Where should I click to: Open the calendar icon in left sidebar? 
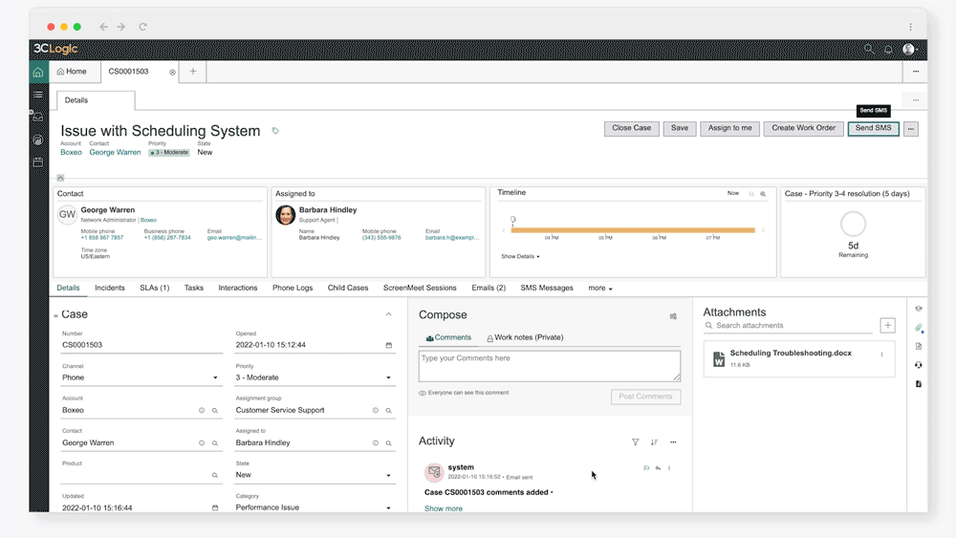pyautogui.click(x=38, y=162)
